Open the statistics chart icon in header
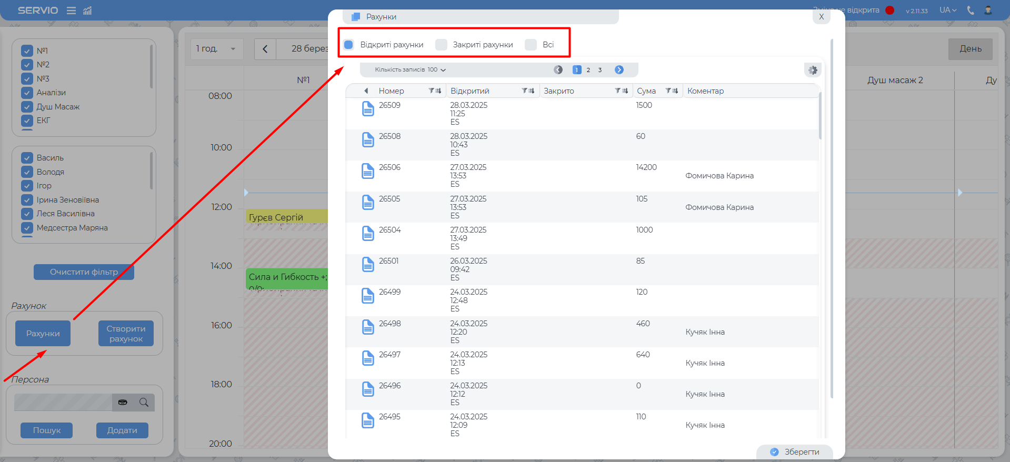The height and width of the screenshot is (462, 1010). pyautogui.click(x=87, y=11)
